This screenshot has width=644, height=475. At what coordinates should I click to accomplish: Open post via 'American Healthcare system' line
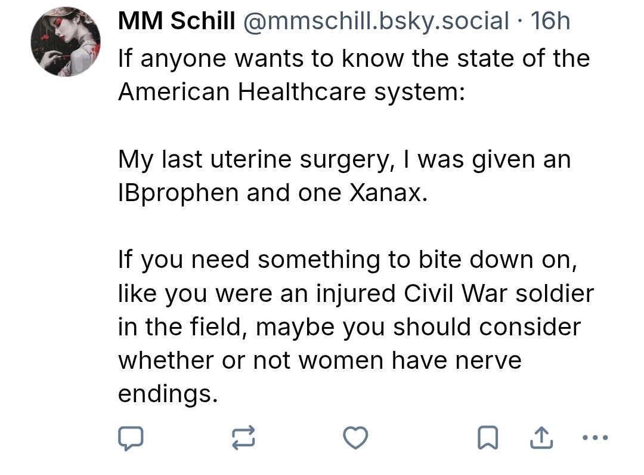(x=292, y=92)
